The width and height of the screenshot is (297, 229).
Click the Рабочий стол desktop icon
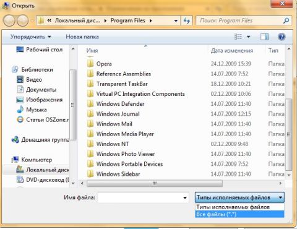coord(20,50)
